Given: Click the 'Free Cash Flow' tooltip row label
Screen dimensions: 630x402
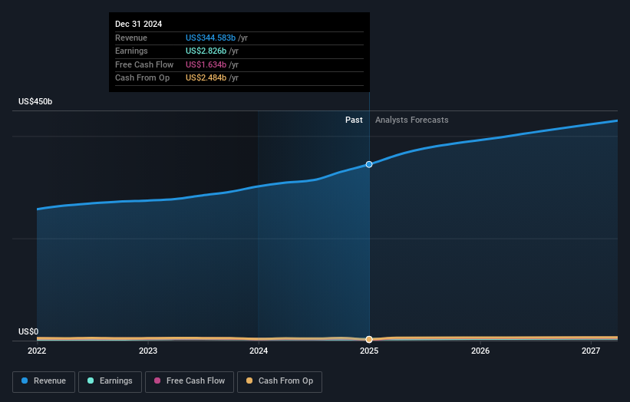Looking at the screenshot, I should coord(144,64).
